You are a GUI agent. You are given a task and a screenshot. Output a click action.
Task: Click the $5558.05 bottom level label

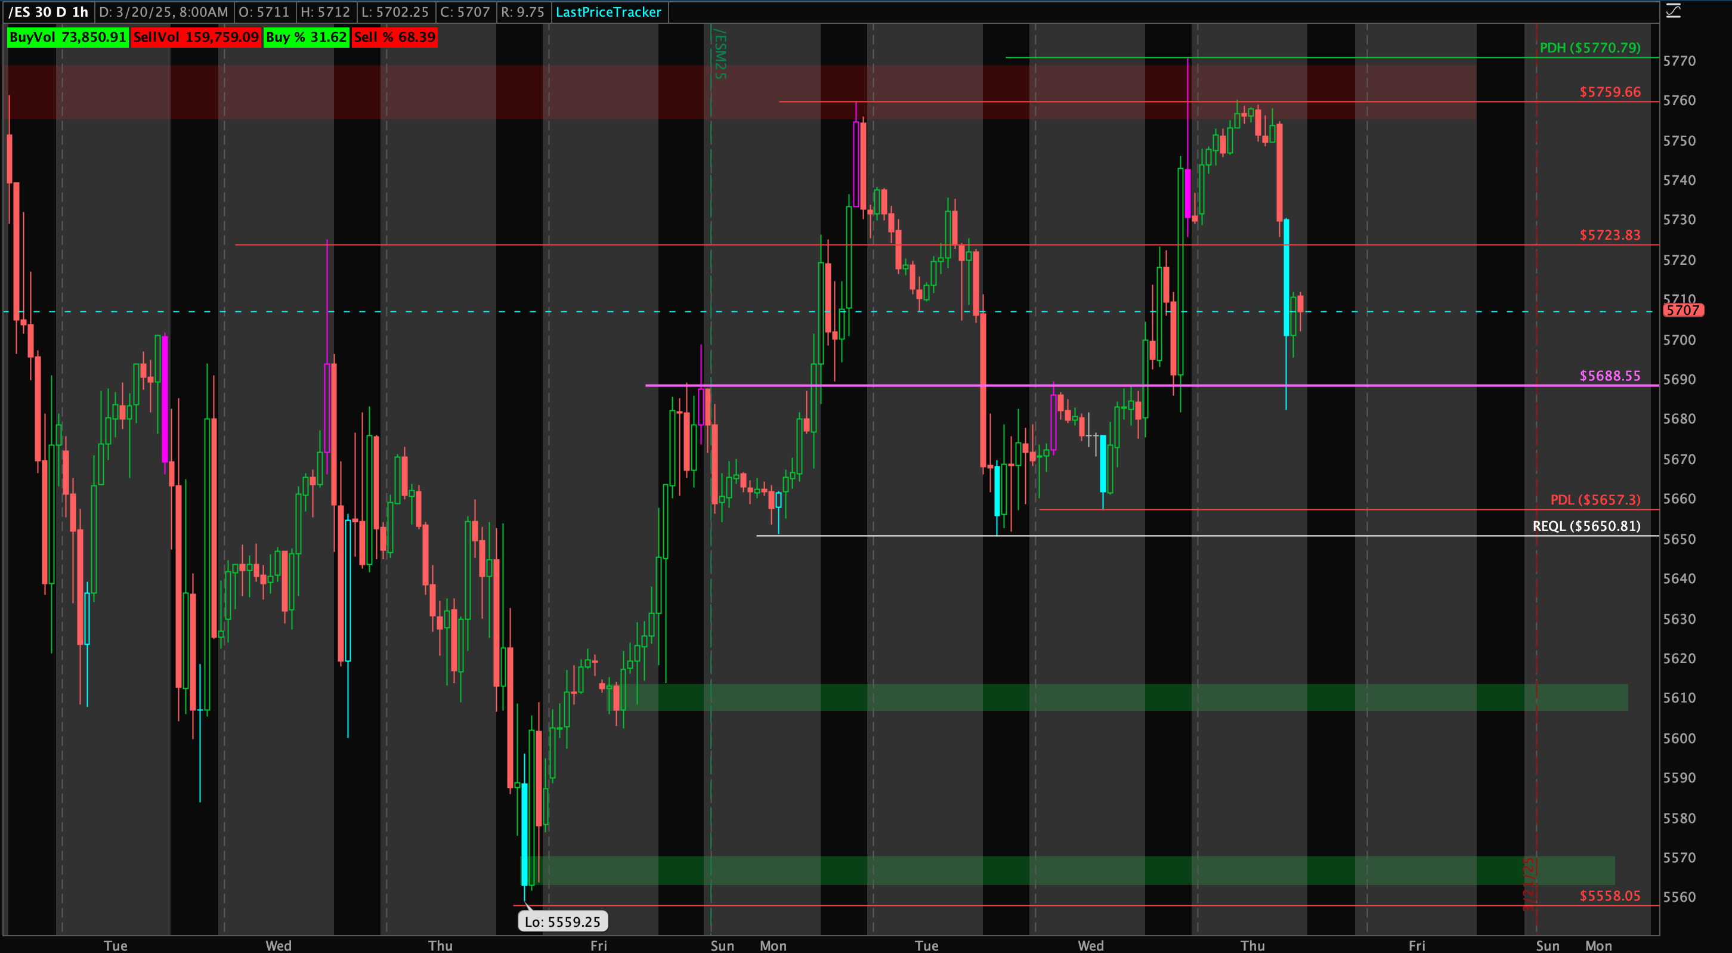(1610, 896)
